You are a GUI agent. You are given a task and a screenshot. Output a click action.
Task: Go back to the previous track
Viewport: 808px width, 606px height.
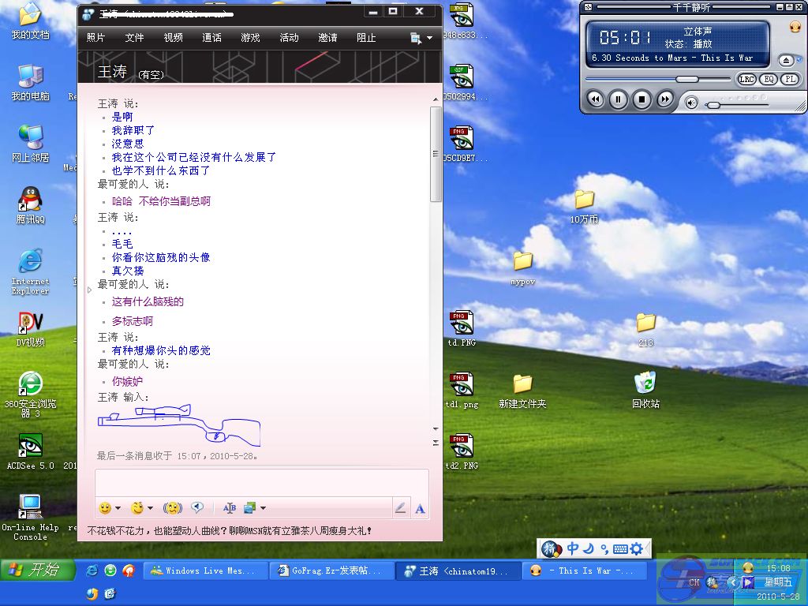click(596, 99)
